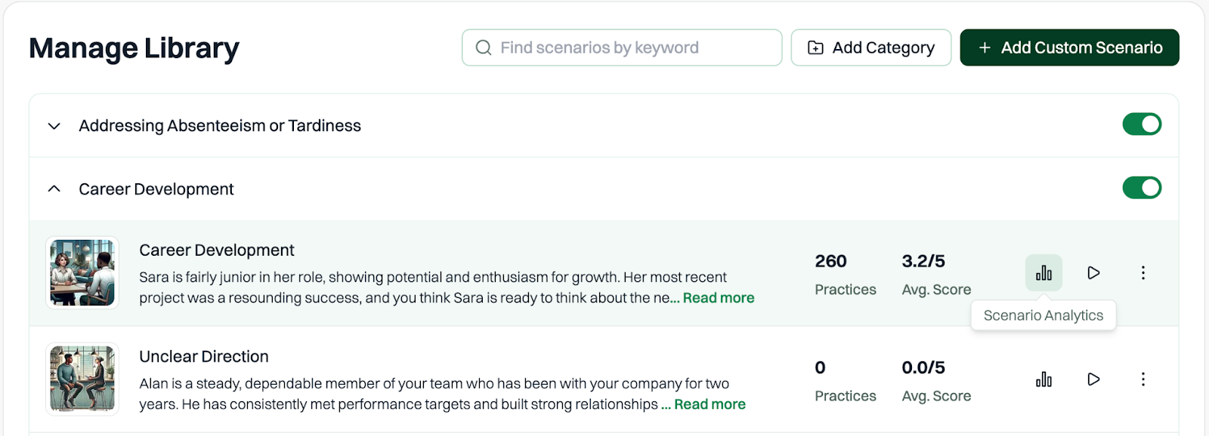1209x436 pixels.
Task: Toggle off the Career Development category
Action: [x=1141, y=188]
